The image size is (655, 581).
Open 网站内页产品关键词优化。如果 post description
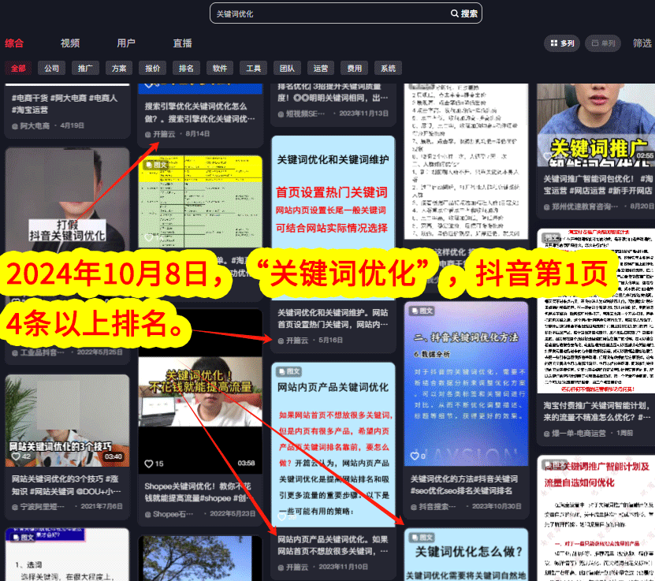pyautogui.click(x=333, y=546)
